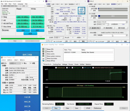Screen dimensions: 130x111
Task: Switch to the Cooling Fans tab
Action: coord(57,64)
